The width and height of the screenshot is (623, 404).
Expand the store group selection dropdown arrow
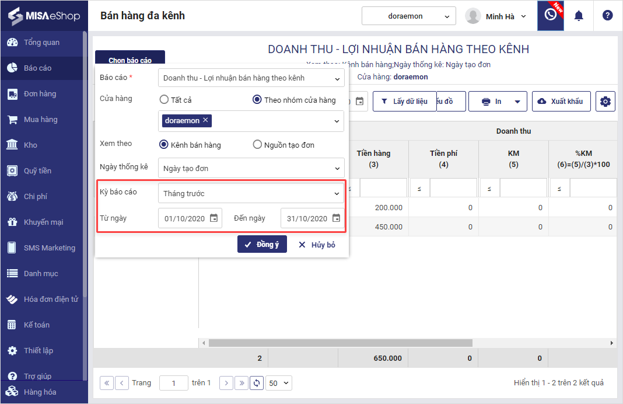(337, 121)
